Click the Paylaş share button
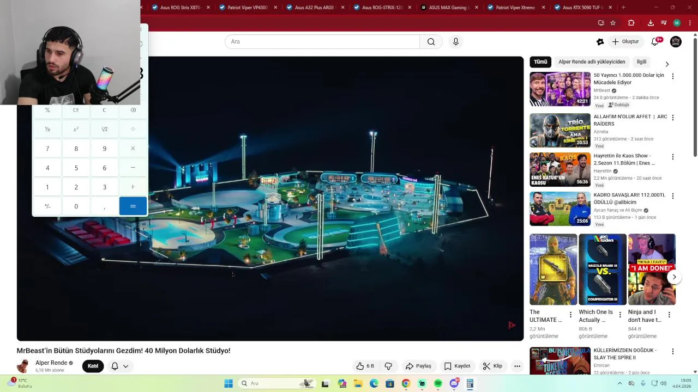698x392 pixels. [418, 366]
